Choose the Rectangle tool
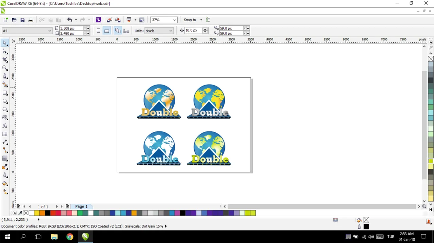This screenshot has width=434, height=243. coord(5,93)
